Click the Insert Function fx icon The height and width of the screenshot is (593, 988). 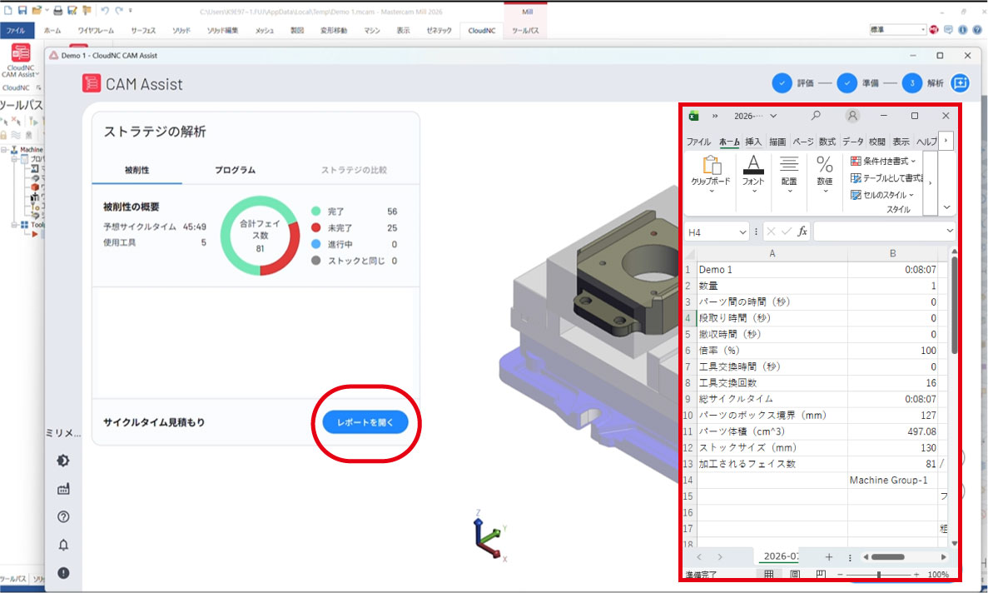coord(802,232)
